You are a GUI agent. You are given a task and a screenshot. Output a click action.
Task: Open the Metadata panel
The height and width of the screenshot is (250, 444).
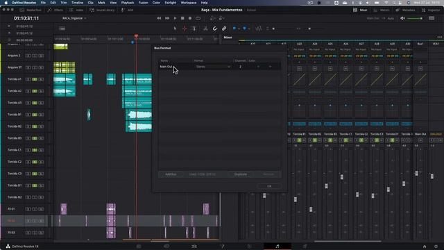405,10
